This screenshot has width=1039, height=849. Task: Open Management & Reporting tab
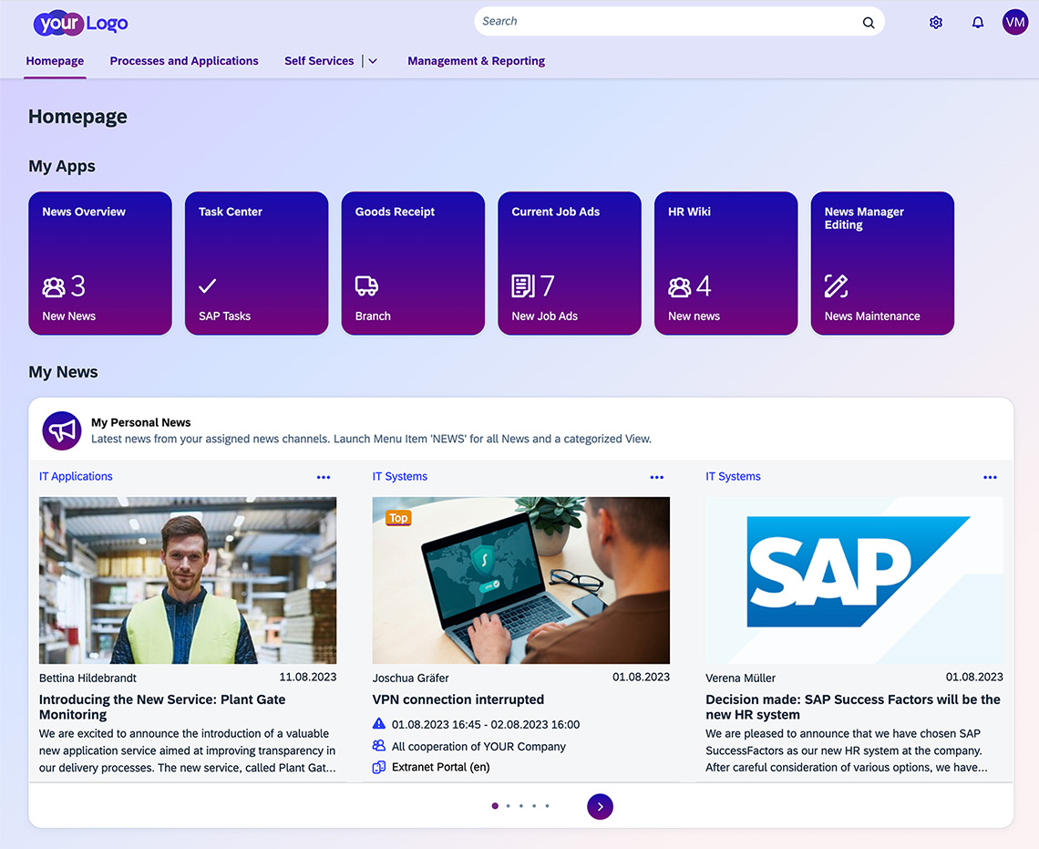coord(477,61)
